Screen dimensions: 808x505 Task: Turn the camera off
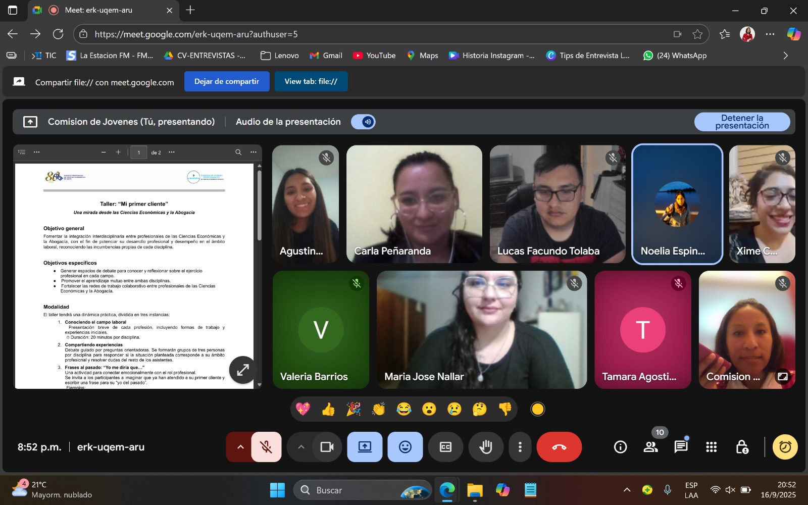(x=327, y=447)
